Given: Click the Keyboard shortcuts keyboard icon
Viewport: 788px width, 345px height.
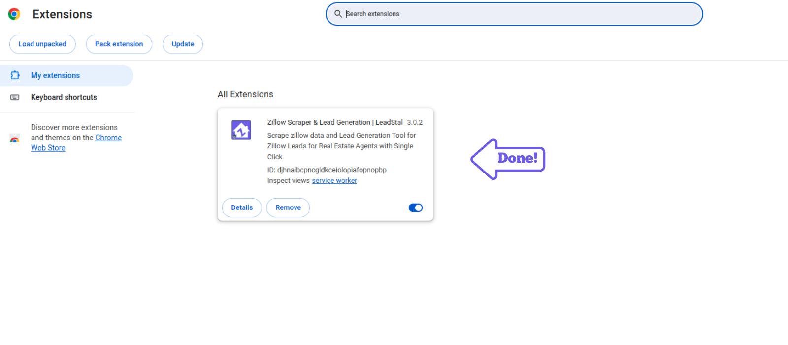Looking at the screenshot, I should (x=15, y=97).
